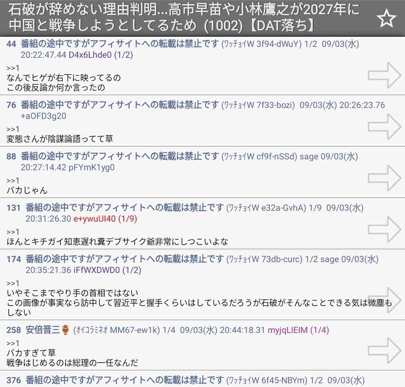Tap post number 258
The image size is (405, 387).
tap(13, 330)
